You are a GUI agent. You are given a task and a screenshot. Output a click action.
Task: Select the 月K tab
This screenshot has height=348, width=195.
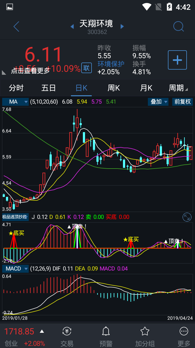click(x=146, y=88)
